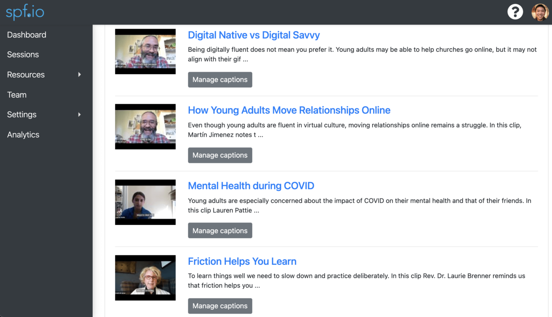Image resolution: width=552 pixels, height=317 pixels.
Task: Open "Digital Native vs Digital Savvy"
Action: (254, 35)
